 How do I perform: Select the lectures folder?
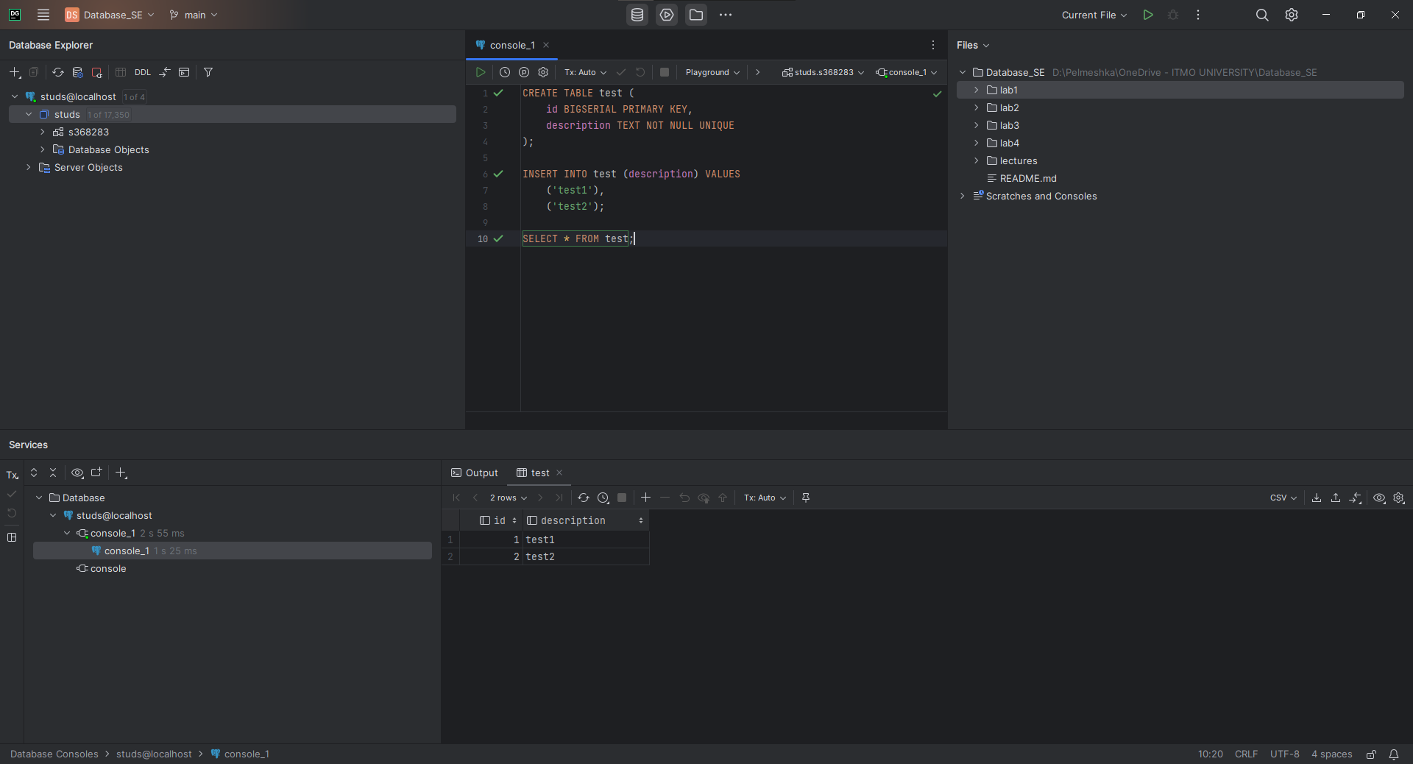[x=1019, y=160]
